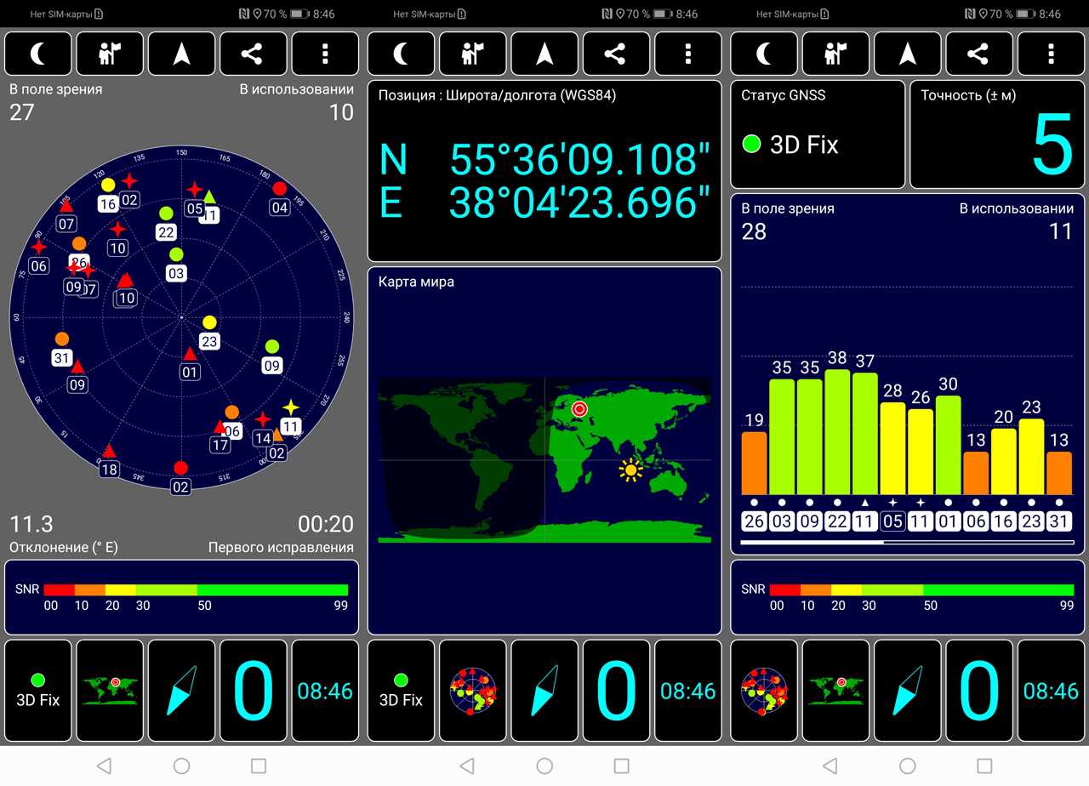Tap the 3D Fix GNSS status panel
The width and height of the screenshot is (1089, 786).
(x=817, y=134)
